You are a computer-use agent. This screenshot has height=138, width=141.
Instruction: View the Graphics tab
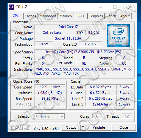point(96,16)
